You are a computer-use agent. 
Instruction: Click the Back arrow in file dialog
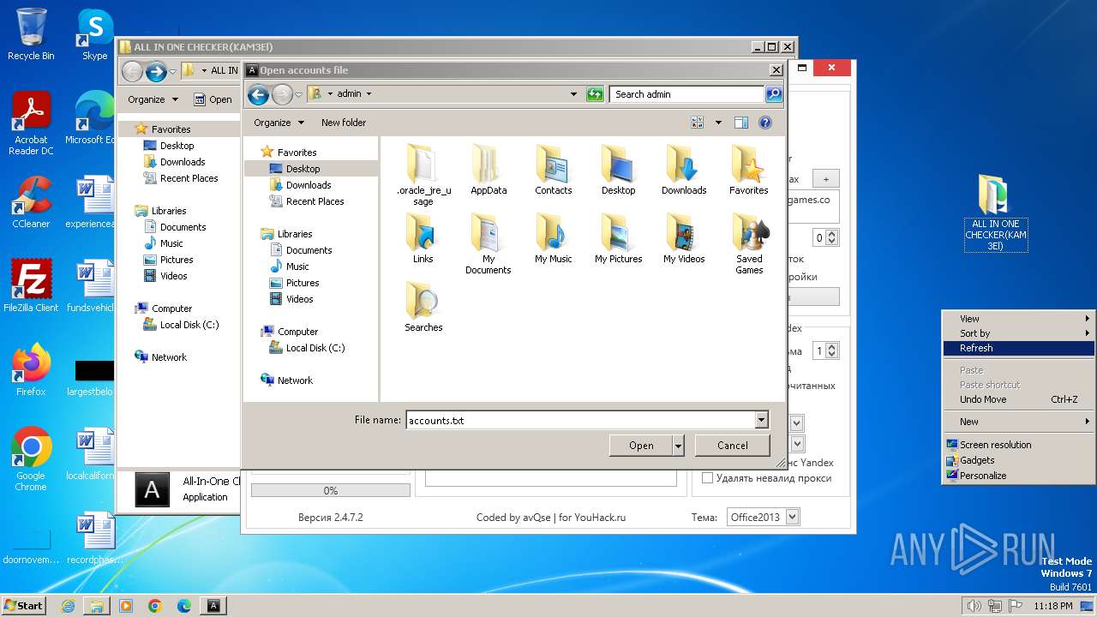[258, 94]
